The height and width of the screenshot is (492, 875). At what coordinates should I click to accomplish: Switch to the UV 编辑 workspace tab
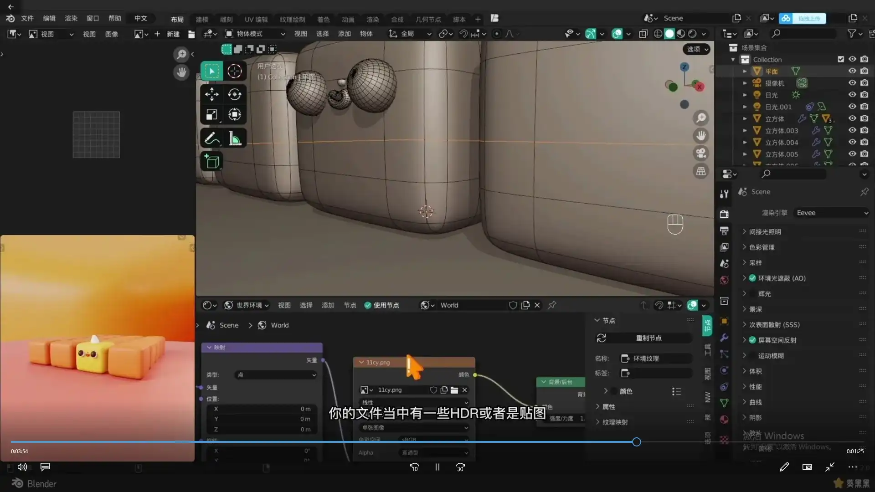click(256, 19)
